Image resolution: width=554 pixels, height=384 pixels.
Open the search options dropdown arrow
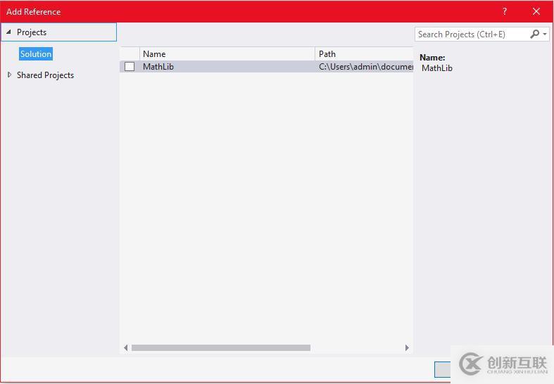pyautogui.click(x=545, y=34)
